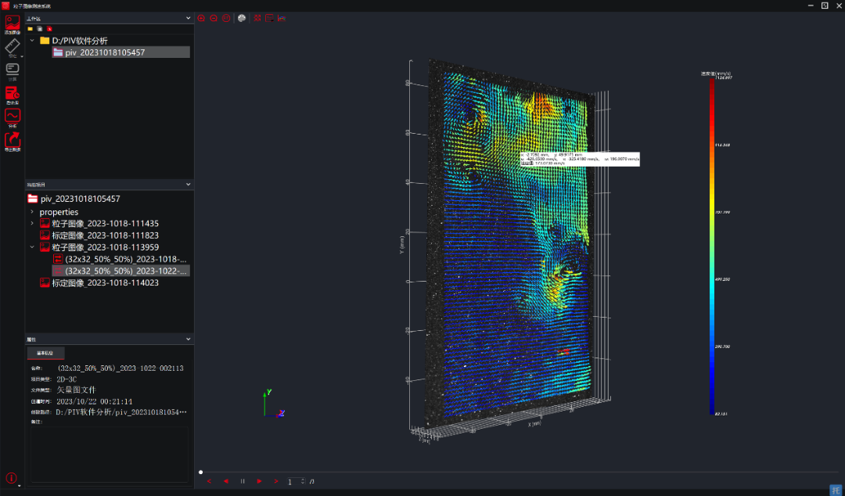Click the name value (32x32_50%_50%)_2023-1022-002113
845x496 pixels.
tap(120, 368)
